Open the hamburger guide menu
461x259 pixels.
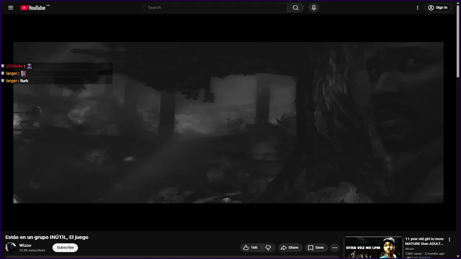[x=11, y=8]
